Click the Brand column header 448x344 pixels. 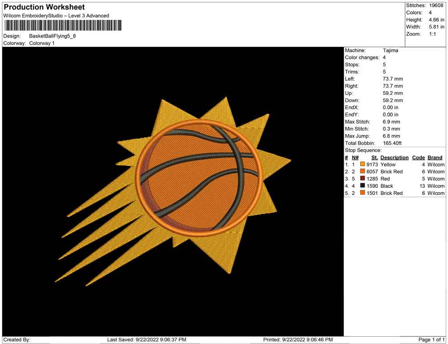tap(435, 158)
